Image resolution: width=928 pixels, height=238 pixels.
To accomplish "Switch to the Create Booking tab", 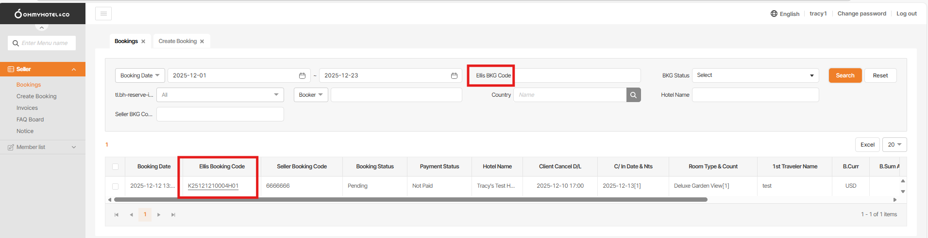I will pos(177,42).
